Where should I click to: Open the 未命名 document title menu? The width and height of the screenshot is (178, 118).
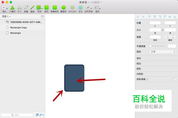(91, 2)
